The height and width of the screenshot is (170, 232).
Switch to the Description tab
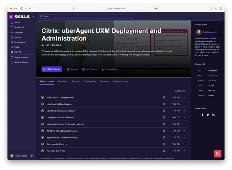[63, 81]
